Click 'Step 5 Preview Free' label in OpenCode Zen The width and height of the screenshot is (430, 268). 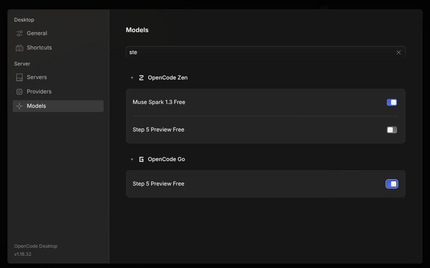point(158,130)
